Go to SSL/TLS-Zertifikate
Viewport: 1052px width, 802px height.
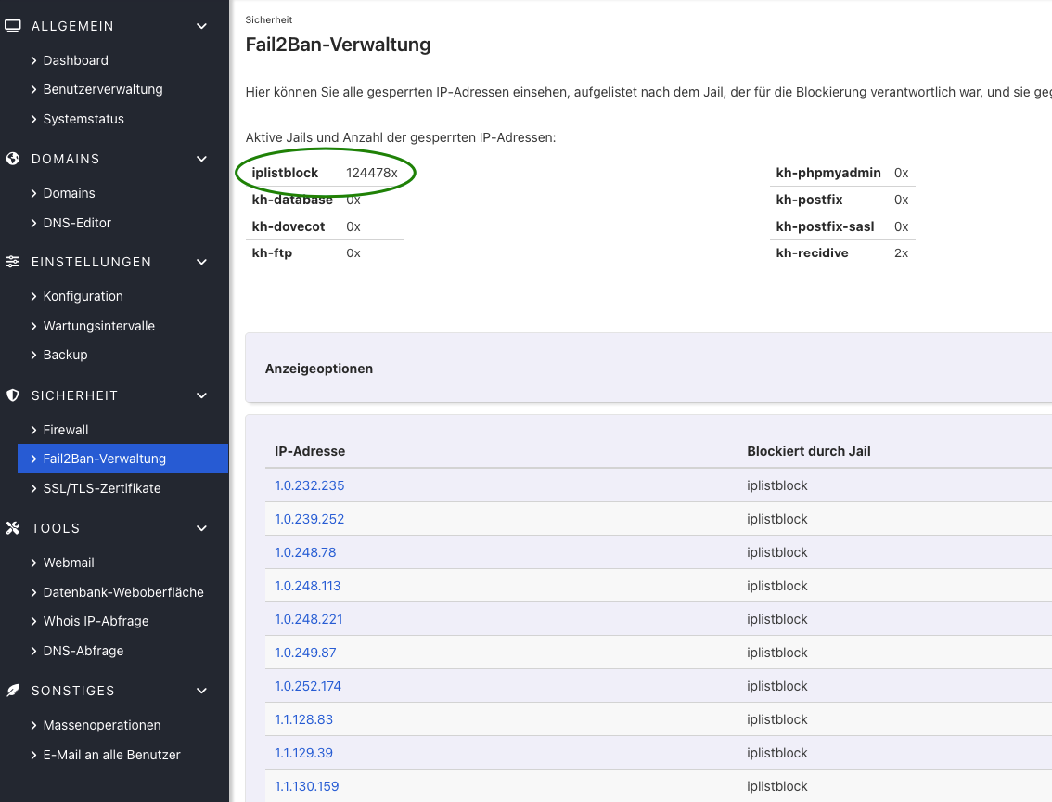(101, 488)
